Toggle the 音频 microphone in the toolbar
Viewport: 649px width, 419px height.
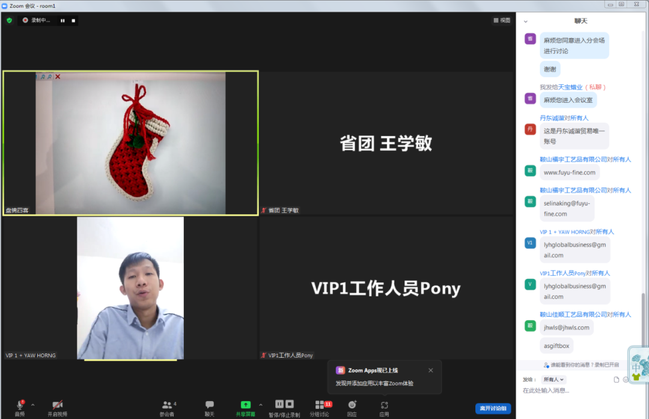coord(19,408)
